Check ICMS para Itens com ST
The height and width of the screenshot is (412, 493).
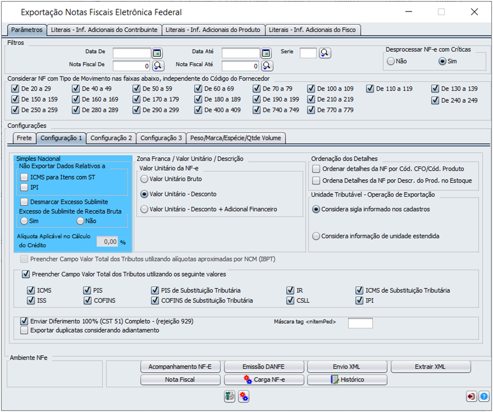[x=24, y=177]
